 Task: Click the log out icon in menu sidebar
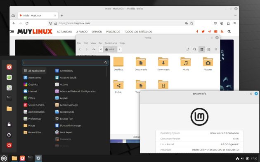tap(9, 135)
